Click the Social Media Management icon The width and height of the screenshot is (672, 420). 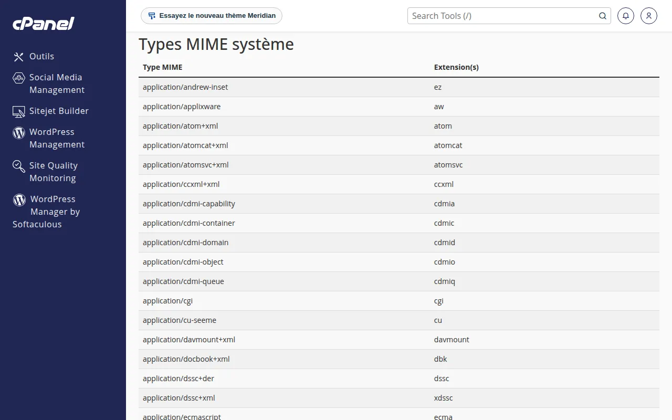pos(19,78)
